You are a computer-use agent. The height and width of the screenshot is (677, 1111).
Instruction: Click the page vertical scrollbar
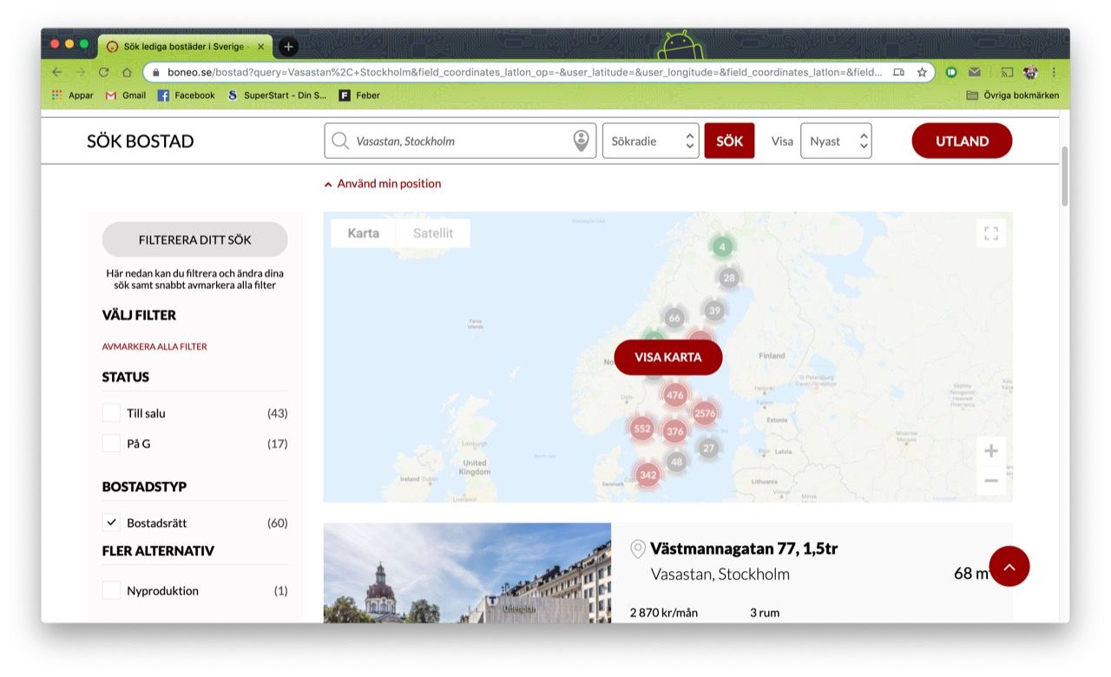click(x=1064, y=177)
